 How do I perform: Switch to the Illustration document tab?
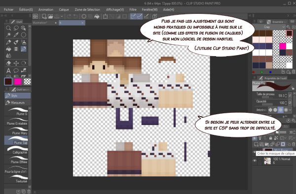(x=45, y=23)
